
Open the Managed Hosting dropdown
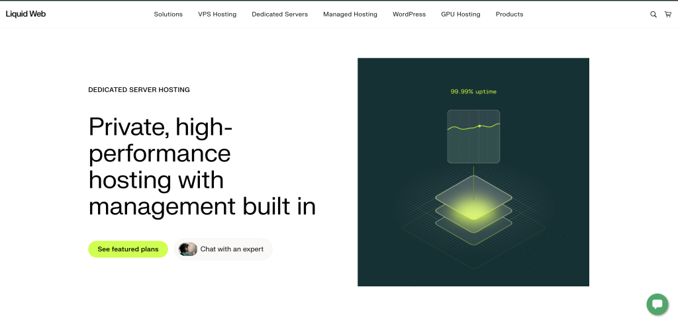(350, 15)
